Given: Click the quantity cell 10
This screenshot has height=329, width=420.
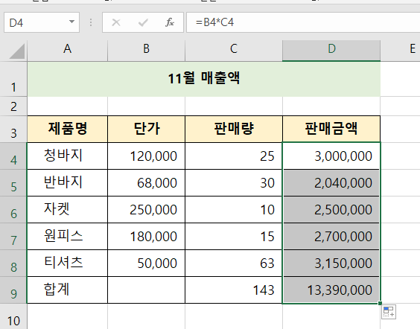Looking at the screenshot, I should (234, 209).
